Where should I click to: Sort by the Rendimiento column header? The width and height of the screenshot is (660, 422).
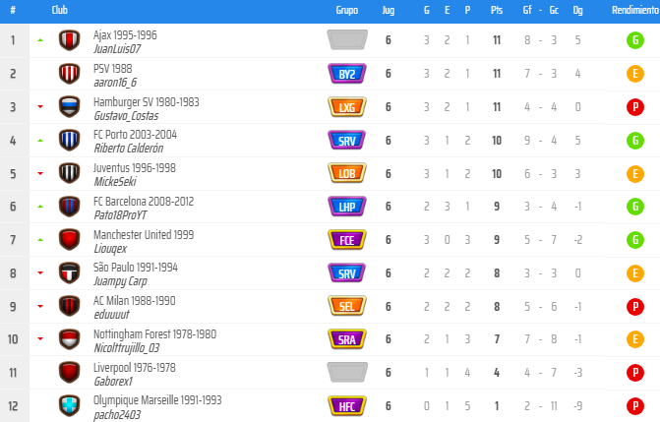(635, 9)
